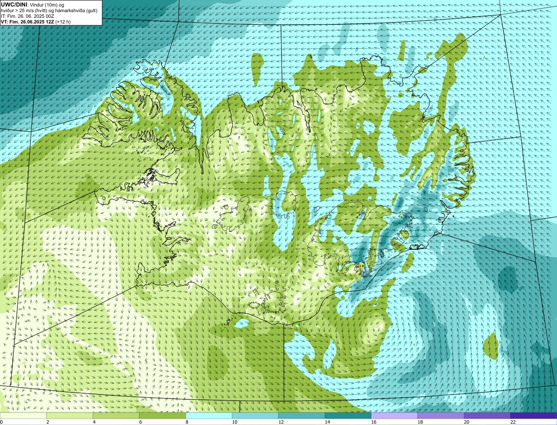
Task: Click the 'VT: Fim. 26.06.2025 12Z' valid time
Action: coord(27,21)
